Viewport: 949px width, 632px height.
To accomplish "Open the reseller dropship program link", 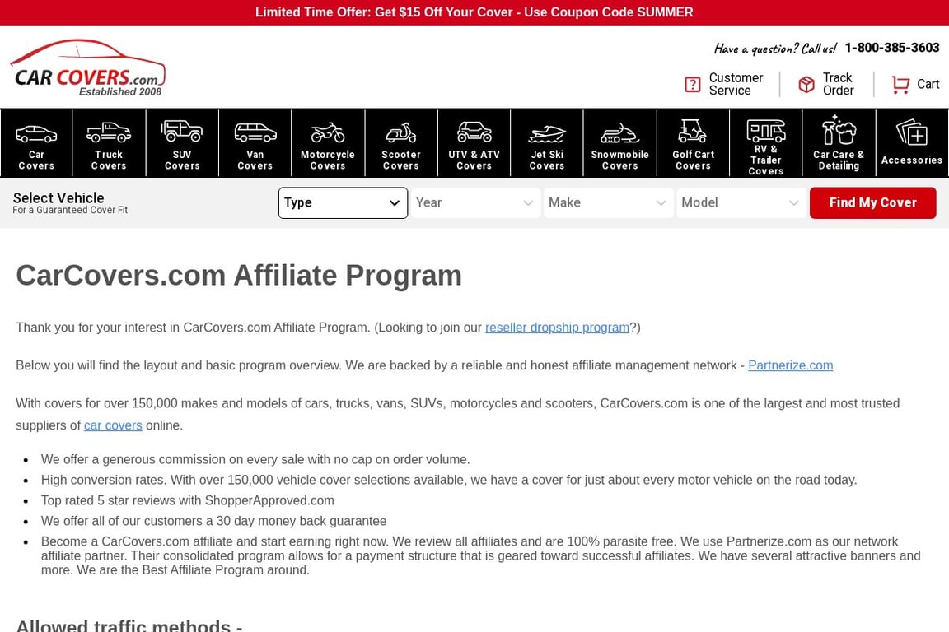I will [557, 328].
